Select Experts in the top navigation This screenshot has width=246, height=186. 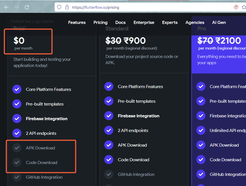[x=170, y=23]
